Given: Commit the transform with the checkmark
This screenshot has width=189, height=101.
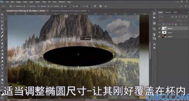Looking at the screenshot, I should click(106, 6).
